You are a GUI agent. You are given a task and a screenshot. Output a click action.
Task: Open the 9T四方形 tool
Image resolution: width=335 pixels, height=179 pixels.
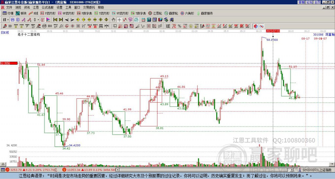tap(120, 13)
